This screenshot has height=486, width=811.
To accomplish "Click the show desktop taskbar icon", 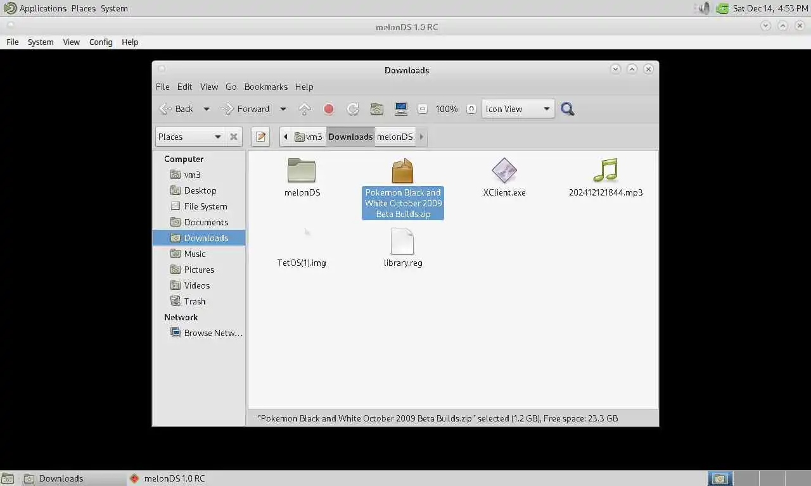I will coord(7,478).
